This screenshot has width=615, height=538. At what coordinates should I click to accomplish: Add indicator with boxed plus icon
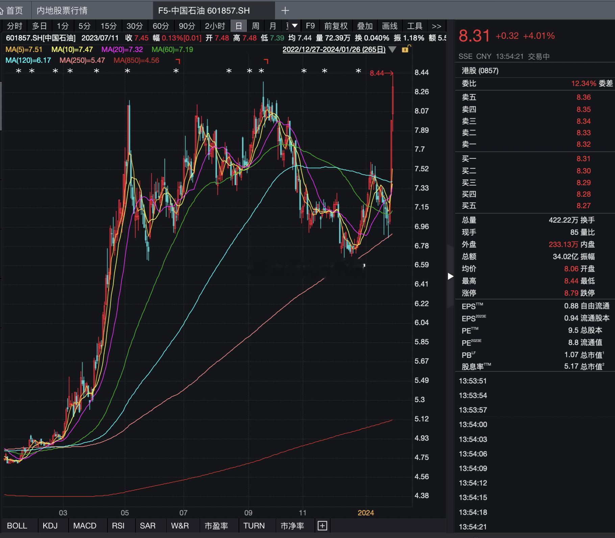pos(322,526)
